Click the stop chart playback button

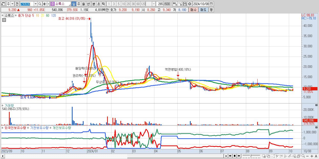tap(235, 156)
